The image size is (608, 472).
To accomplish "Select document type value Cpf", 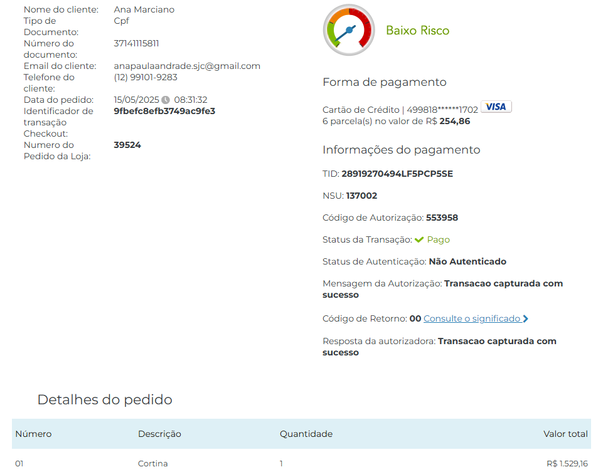I will [x=121, y=21].
